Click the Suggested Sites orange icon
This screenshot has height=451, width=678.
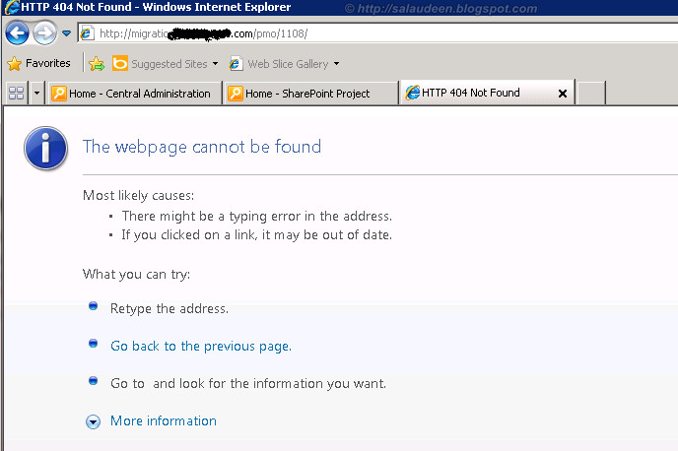coord(120,63)
